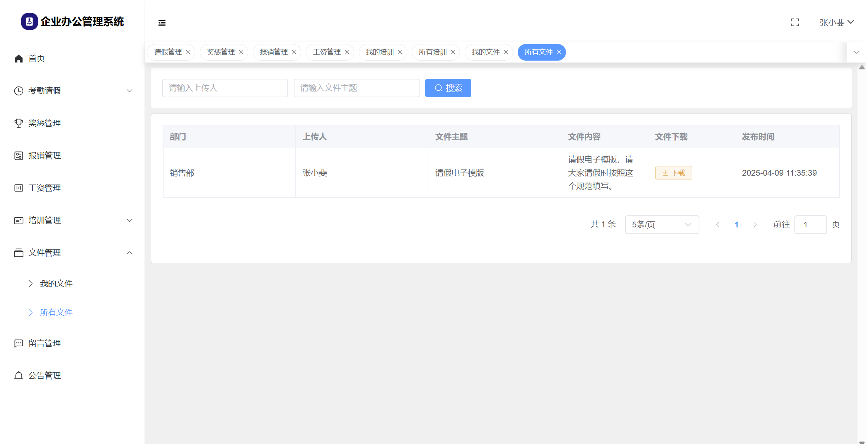This screenshot has width=866, height=444.
Task: Switch to the 我的培训 tab
Action: pyautogui.click(x=379, y=52)
